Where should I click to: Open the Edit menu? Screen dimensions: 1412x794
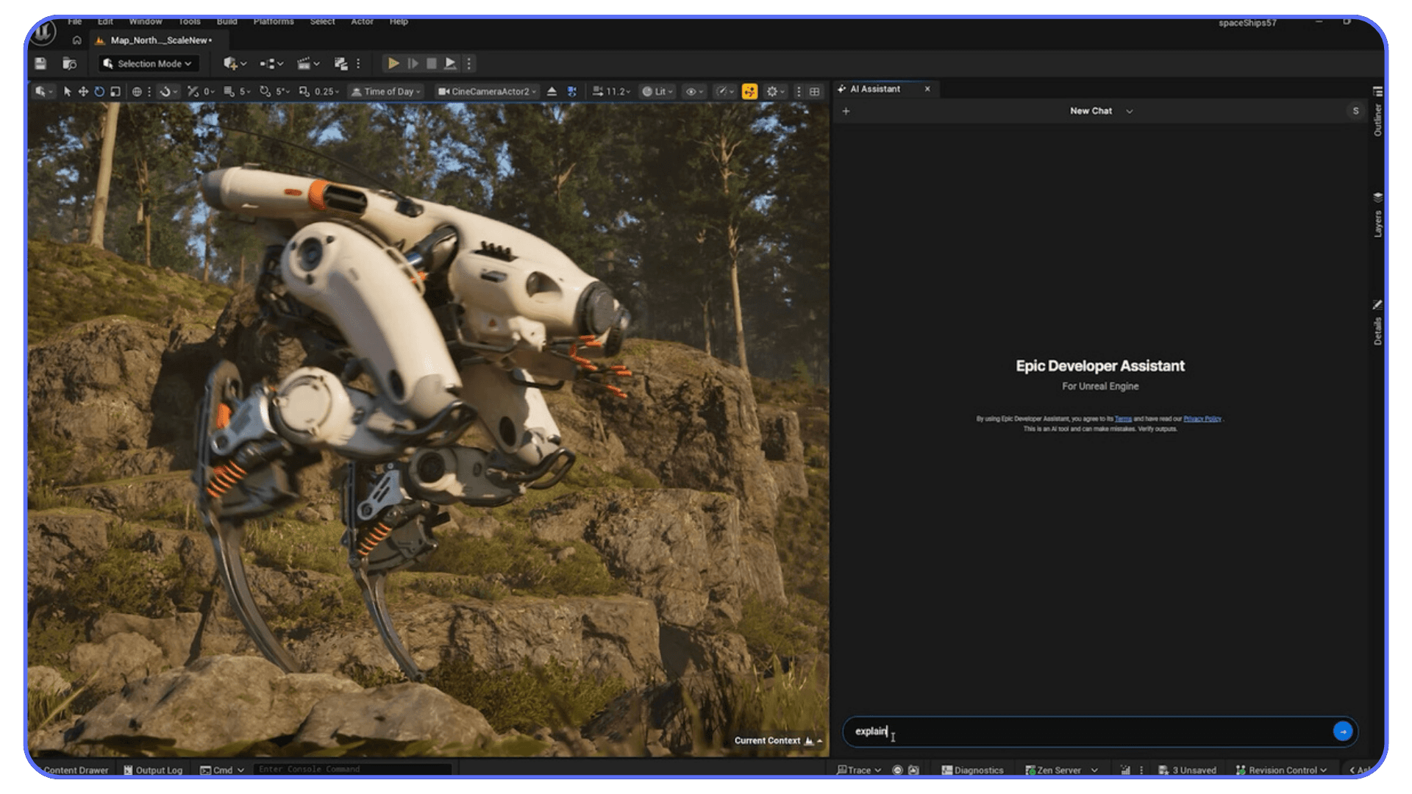(105, 21)
